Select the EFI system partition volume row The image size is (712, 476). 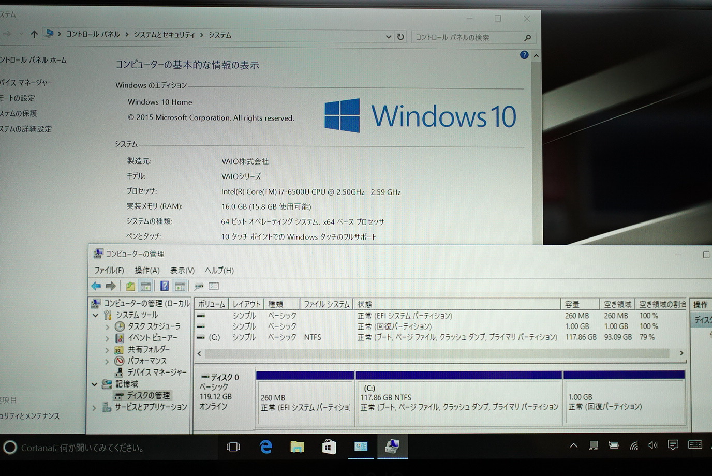[x=441, y=316]
